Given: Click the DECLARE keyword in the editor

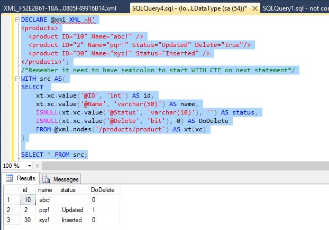Looking at the screenshot, I should point(34,20).
